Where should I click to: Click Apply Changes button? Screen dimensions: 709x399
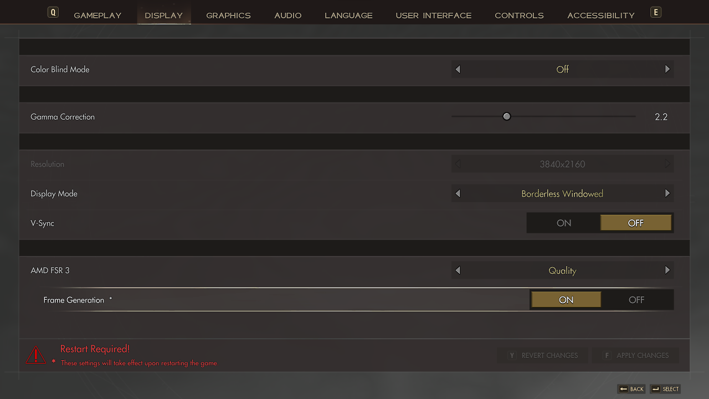pos(635,355)
